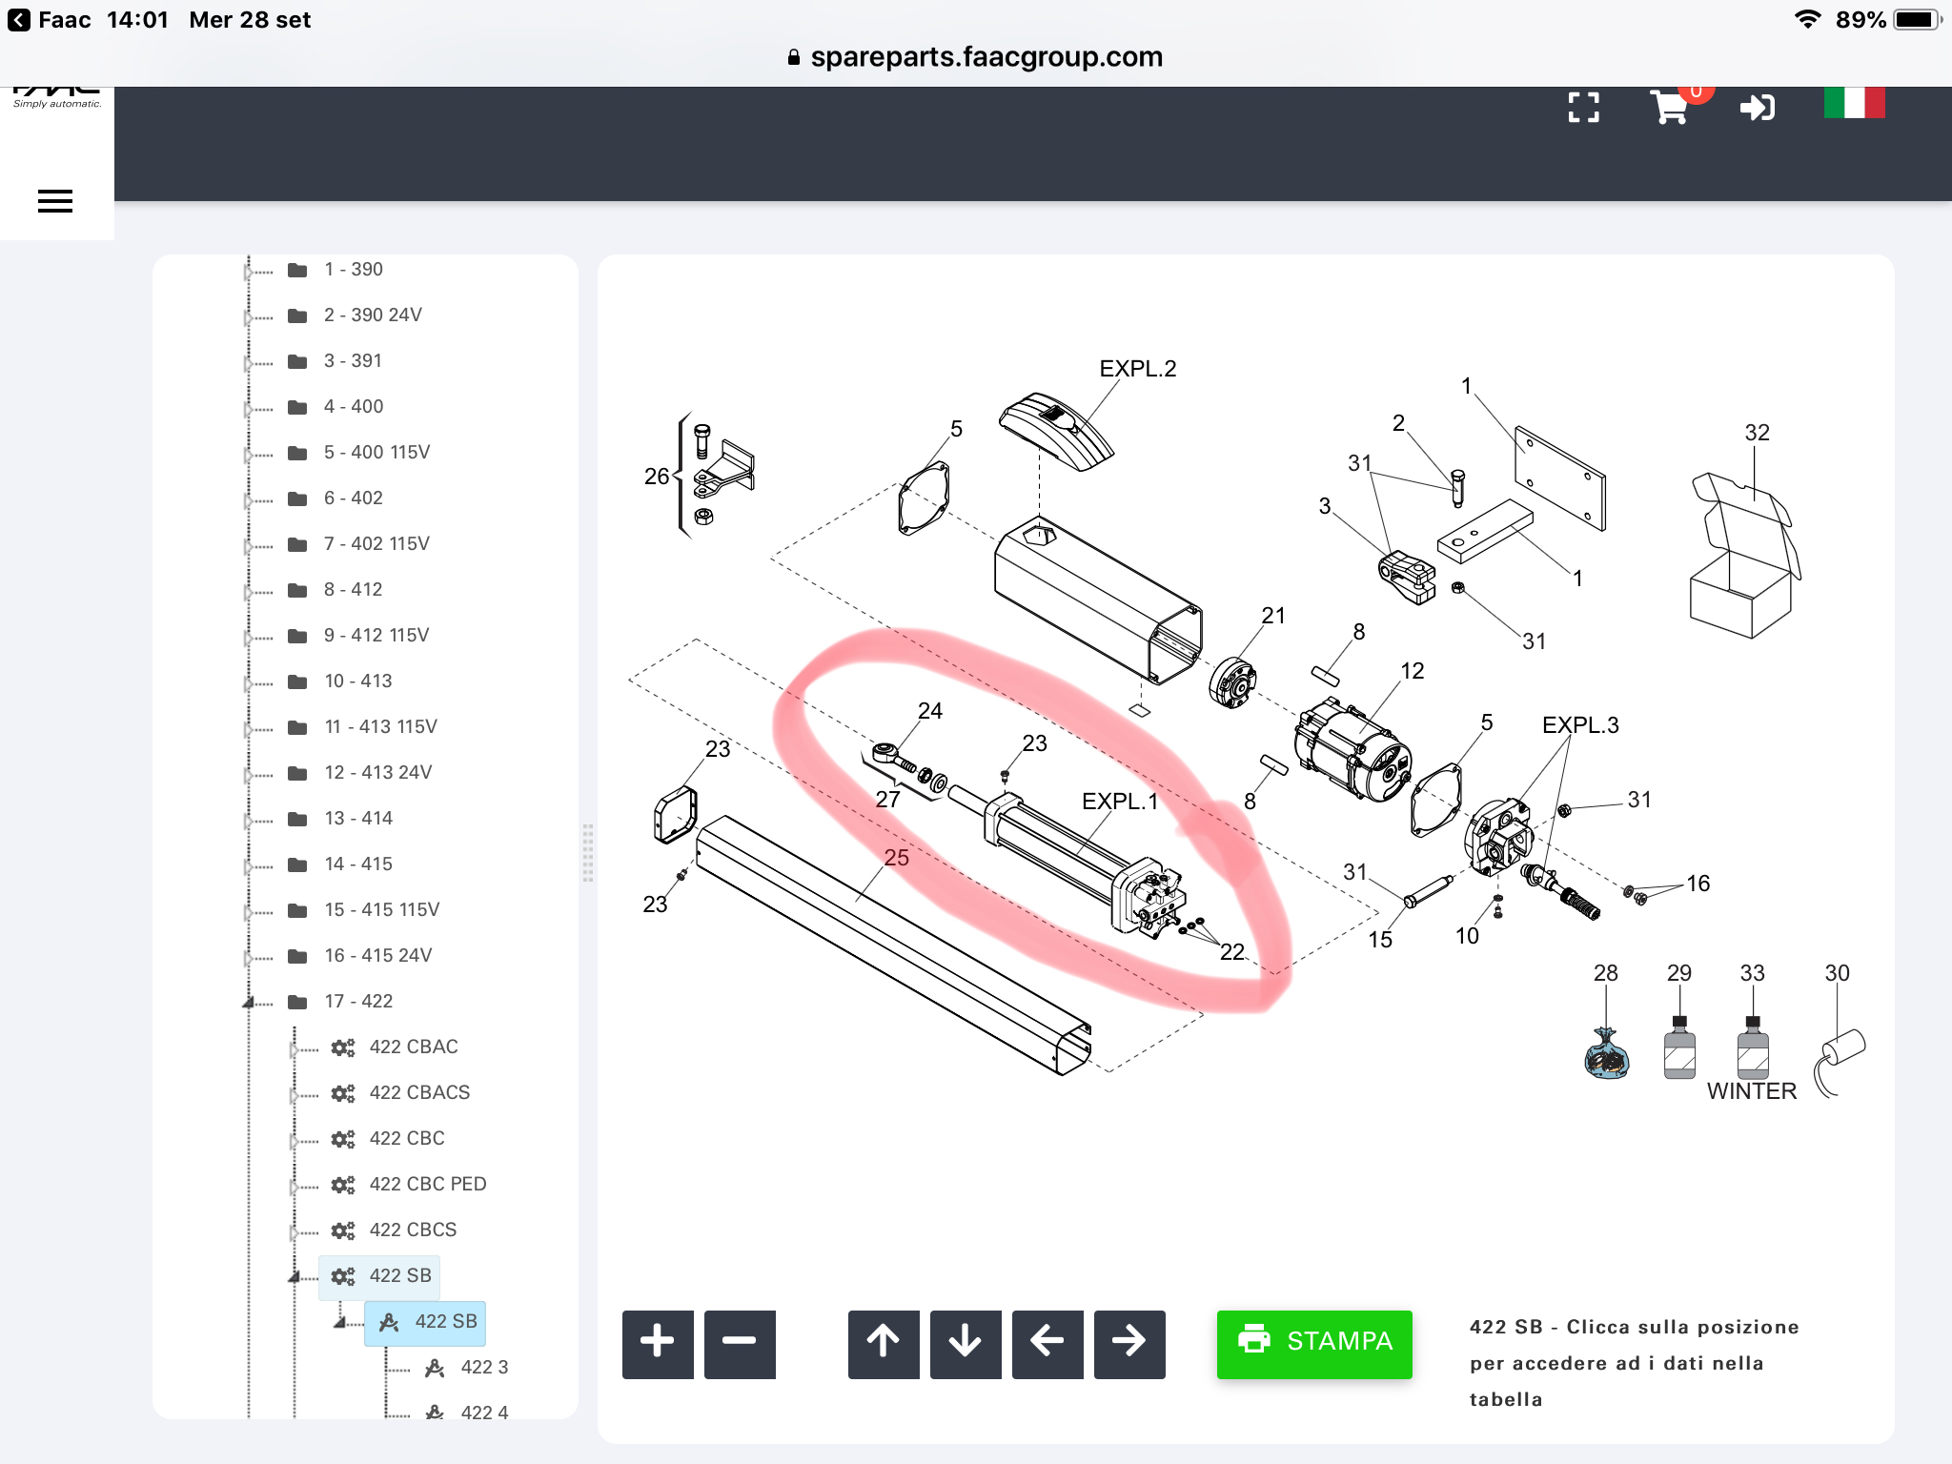Pan diagram up with arrow

coord(884,1344)
